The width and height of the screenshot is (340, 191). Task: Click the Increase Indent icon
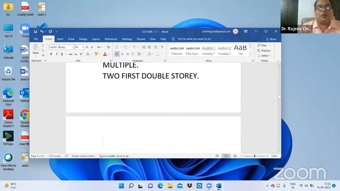tap(149, 47)
